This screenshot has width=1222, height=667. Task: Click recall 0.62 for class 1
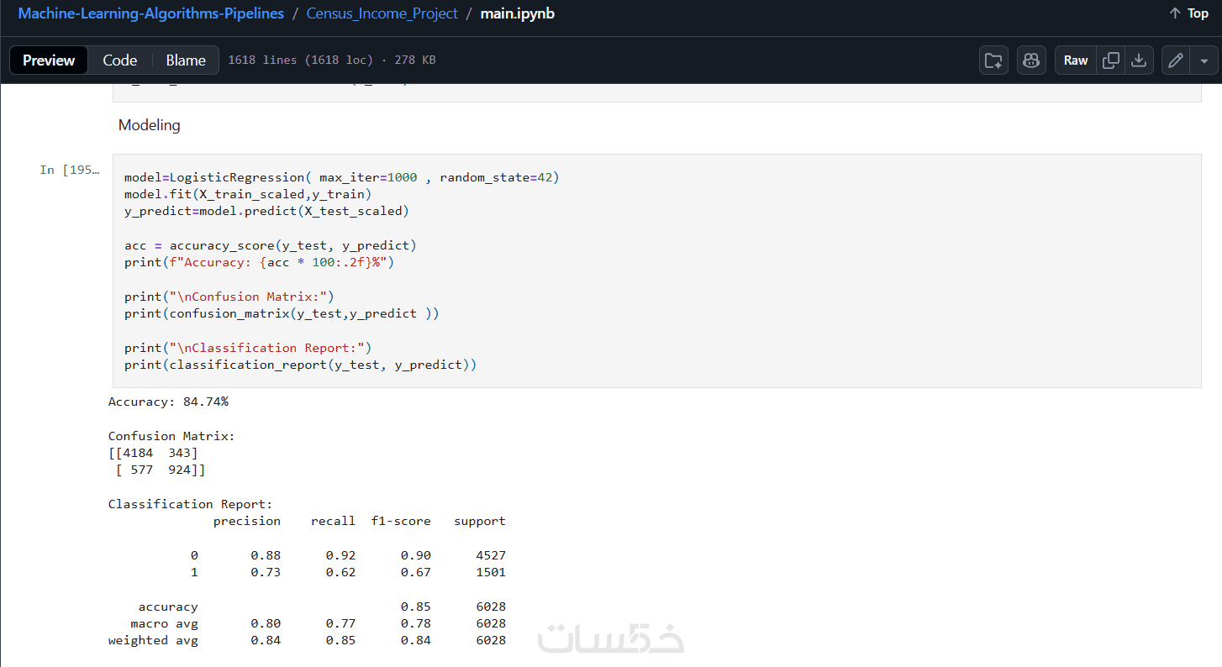pos(341,572)
